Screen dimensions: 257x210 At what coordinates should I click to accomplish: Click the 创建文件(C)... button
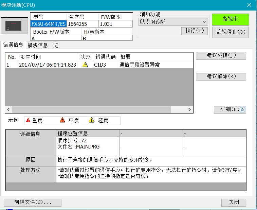tap(33, 203)
